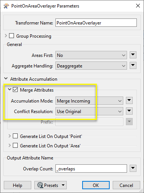Enable the Group Processing checkbox
This screenshot has height=193, width=144.
11,36
